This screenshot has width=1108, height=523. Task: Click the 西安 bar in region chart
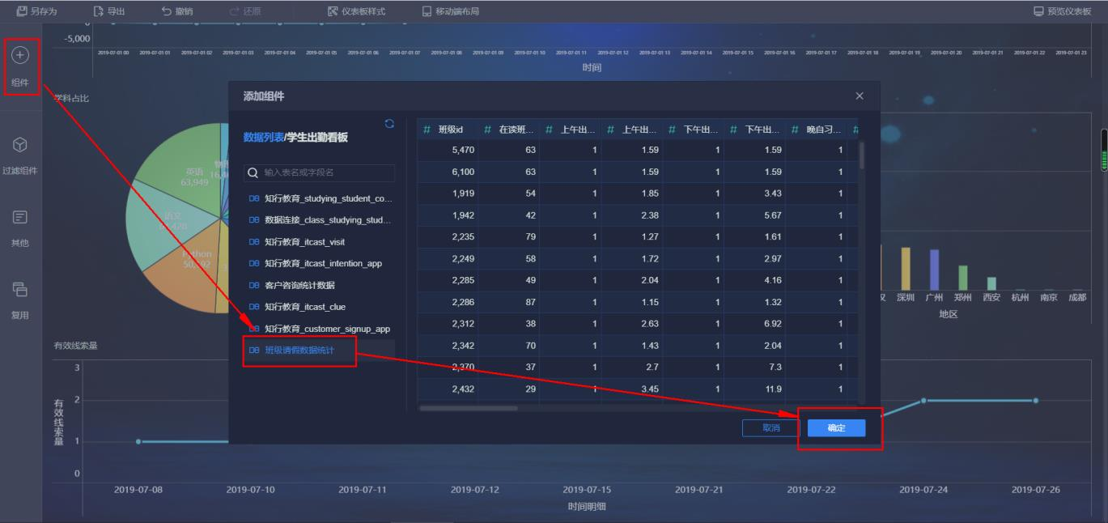tap(991, 283)
